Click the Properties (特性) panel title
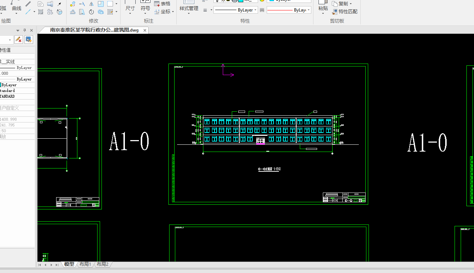This screenshot has height=273, width=474. 245,21
